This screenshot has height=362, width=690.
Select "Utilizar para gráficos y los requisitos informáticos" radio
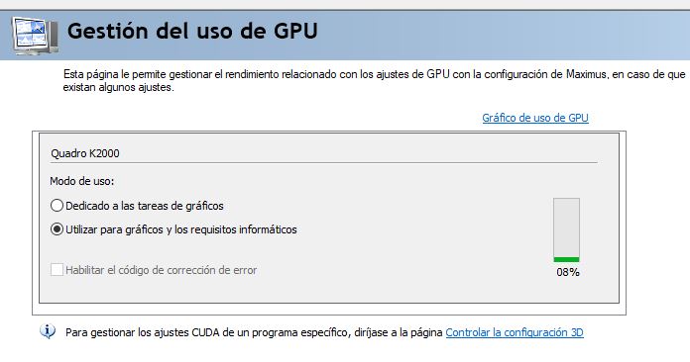tap(57, 229)
